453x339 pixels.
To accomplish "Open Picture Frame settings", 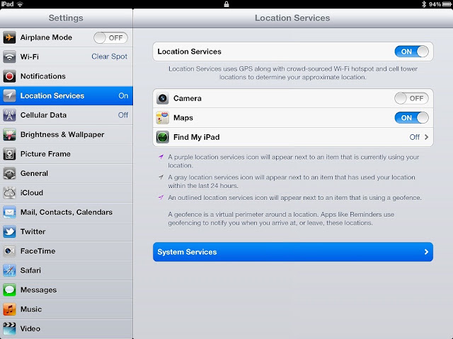I will coord(67,154).
